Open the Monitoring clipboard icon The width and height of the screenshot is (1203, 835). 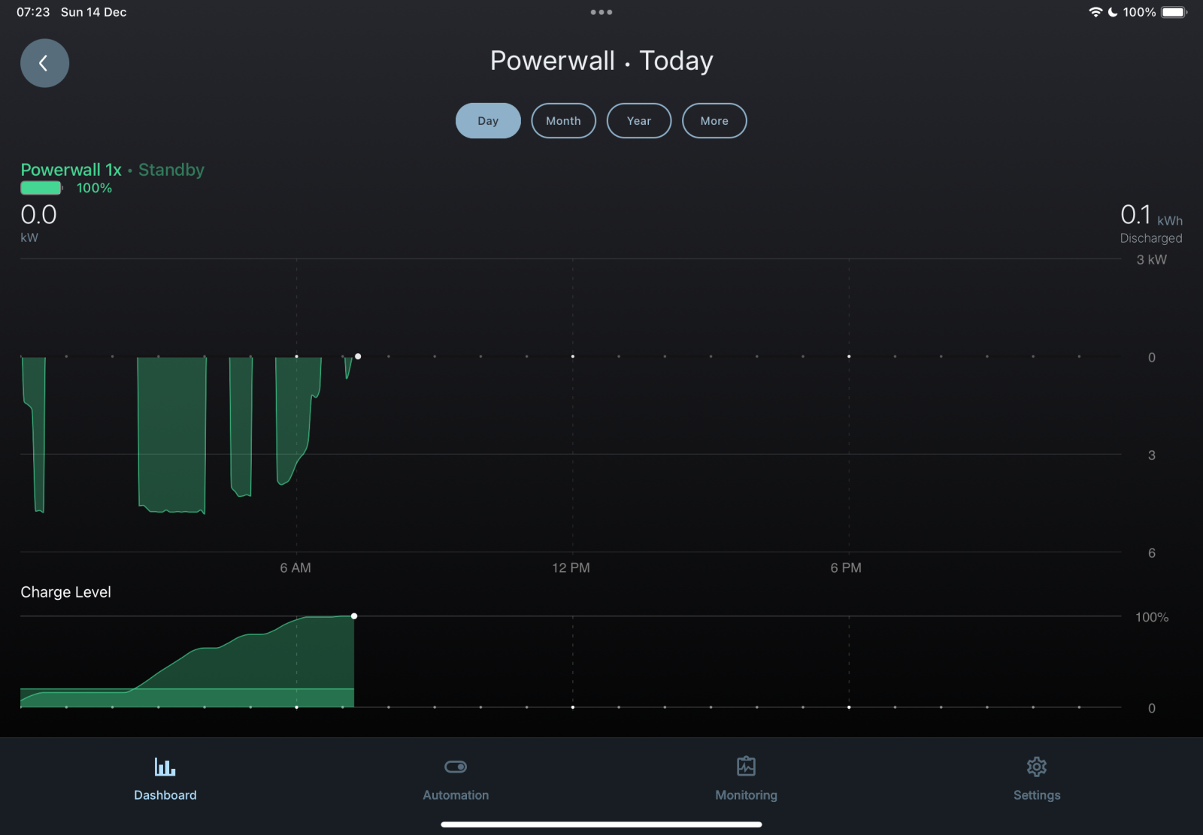[x=746, y=767]
